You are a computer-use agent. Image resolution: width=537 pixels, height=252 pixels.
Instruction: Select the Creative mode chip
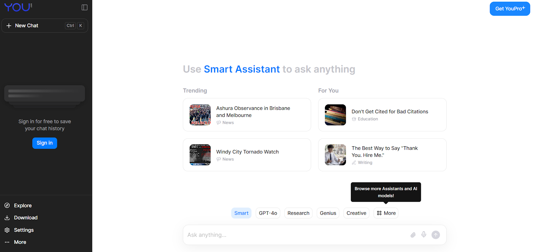pyautogui.click(x=356, y=213)
